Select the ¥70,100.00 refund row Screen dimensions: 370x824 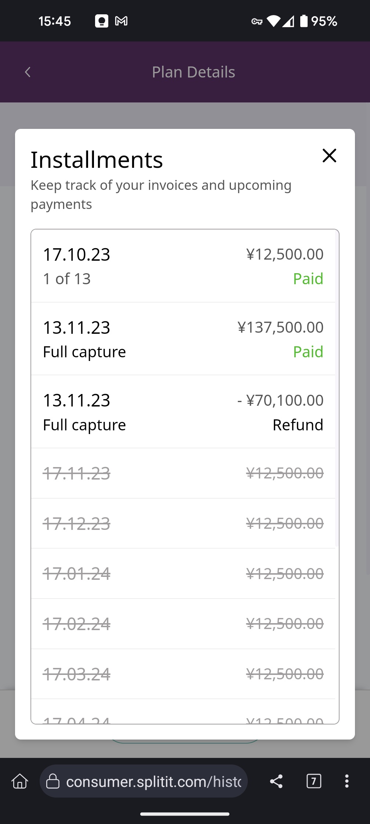(x=183, y=412)
